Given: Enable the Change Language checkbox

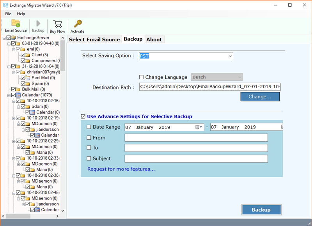Looking at the screenshot, I should click(x=141, y=77).
